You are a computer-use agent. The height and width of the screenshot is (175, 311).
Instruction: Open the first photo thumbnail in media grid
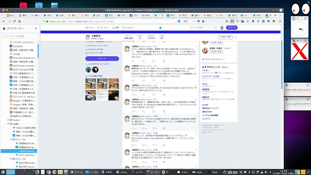pyautogui.click(x=91, y=84)
